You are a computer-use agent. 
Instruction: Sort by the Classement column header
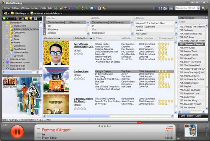coord(166,38)
